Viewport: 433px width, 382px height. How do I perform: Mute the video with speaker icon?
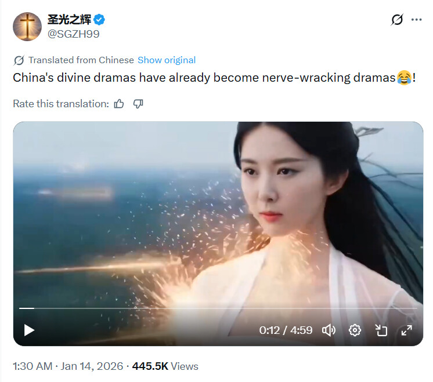coord(329,330)
